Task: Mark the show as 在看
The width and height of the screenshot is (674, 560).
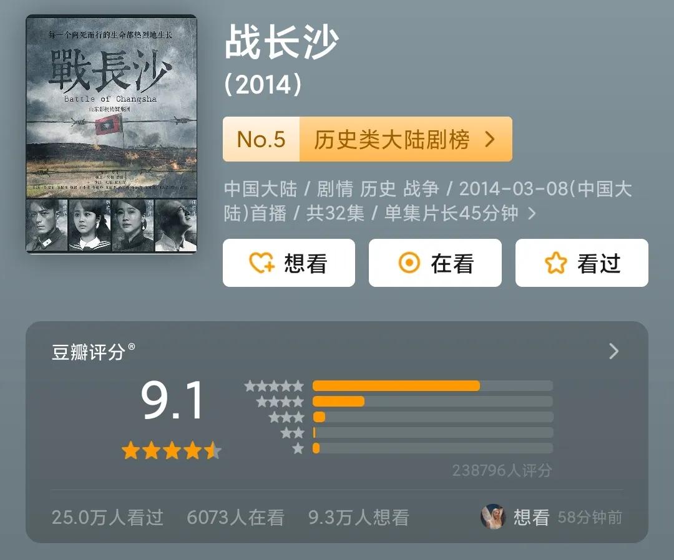Action: [435, 263]
